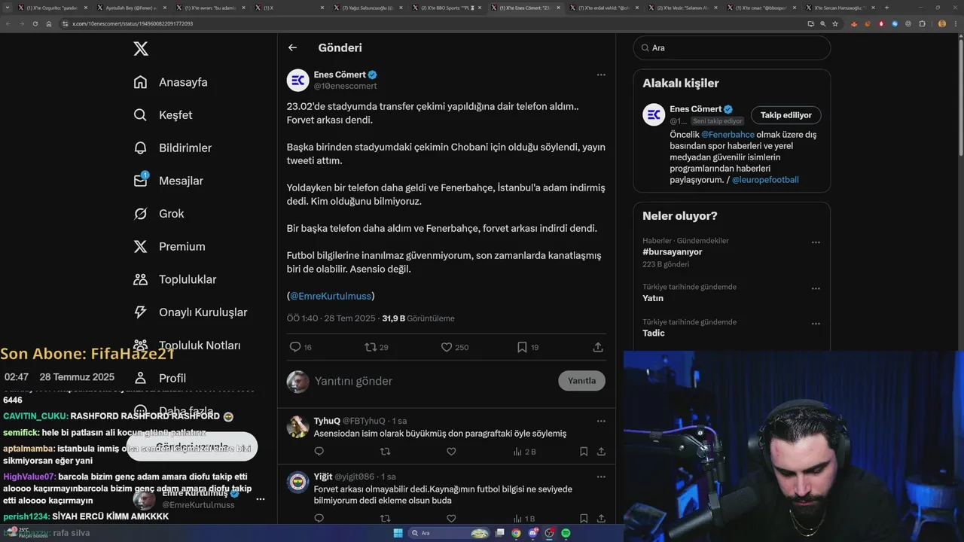Open Profil in the sidebar

pos(160,378)
